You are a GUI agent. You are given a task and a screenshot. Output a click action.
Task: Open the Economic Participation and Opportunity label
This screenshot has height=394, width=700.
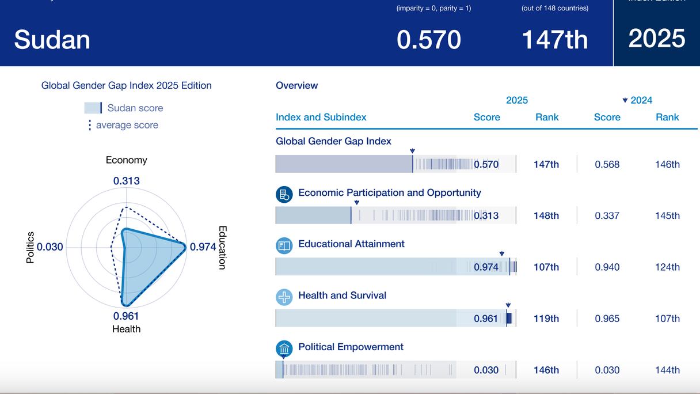[389, 192]
